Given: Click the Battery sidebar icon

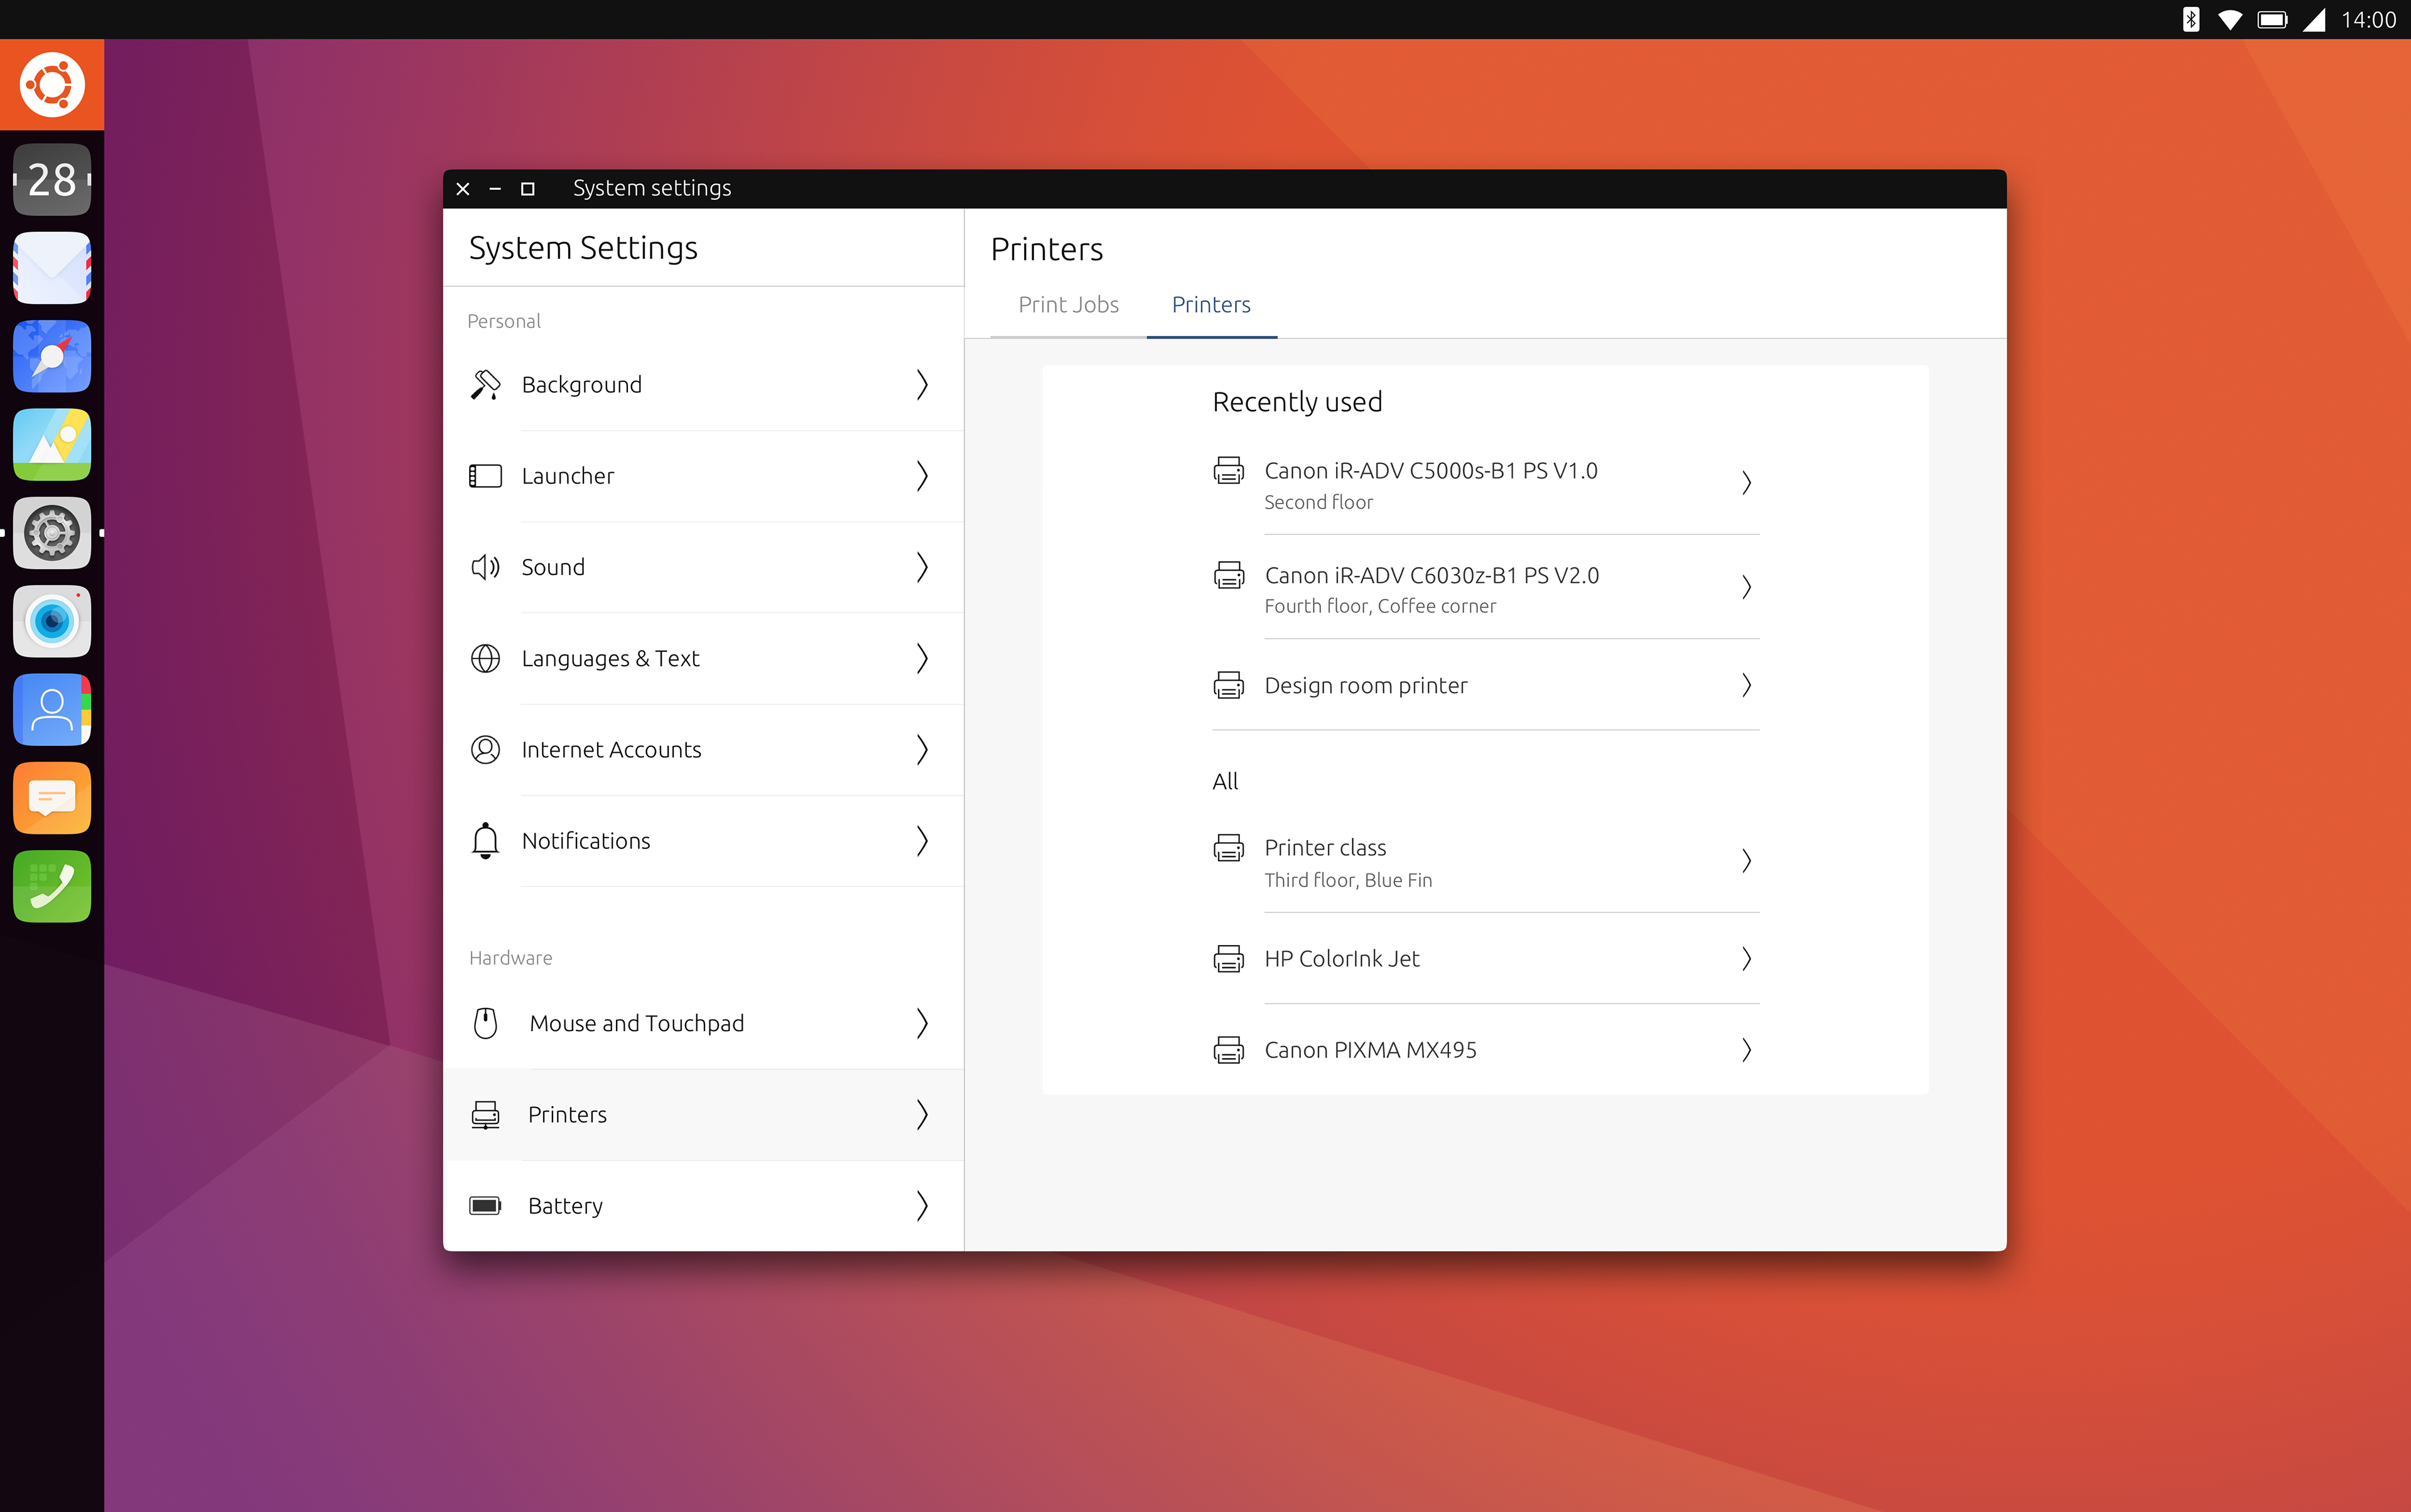Looking at the screenshot, I should pos(485,1205).
